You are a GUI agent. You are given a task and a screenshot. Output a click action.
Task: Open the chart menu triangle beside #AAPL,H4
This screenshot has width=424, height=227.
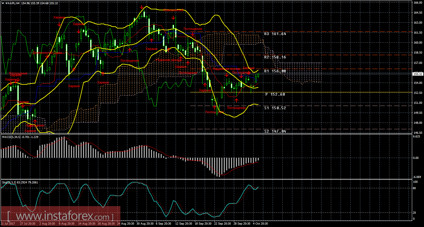coord(2,3)
